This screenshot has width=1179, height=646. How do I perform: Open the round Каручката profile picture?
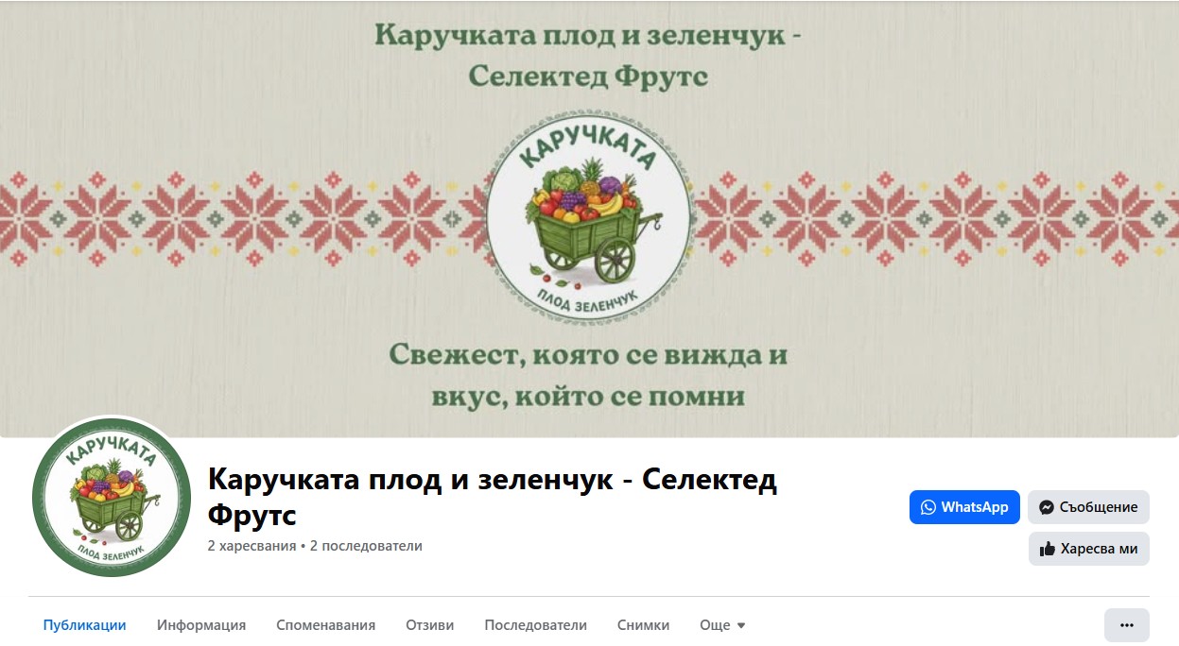(x=112, y=496)
